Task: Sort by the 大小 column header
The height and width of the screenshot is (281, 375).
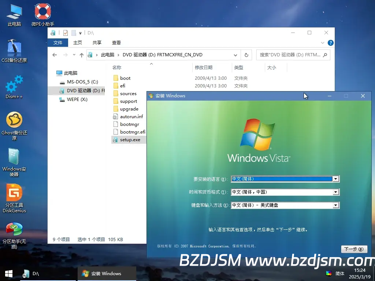Action: (x=271, y=68)
